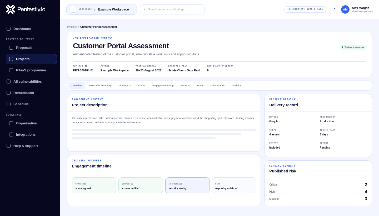Open Alex Morgan account menu

coord(357,9)
